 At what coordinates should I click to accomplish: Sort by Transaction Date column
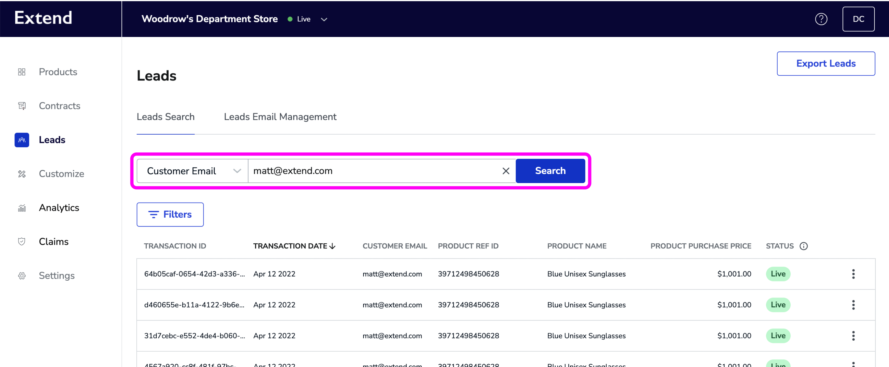pos(294,246)
